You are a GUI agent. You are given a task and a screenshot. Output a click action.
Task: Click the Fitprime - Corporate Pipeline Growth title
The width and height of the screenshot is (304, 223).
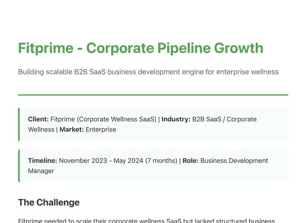pos(141,48)
